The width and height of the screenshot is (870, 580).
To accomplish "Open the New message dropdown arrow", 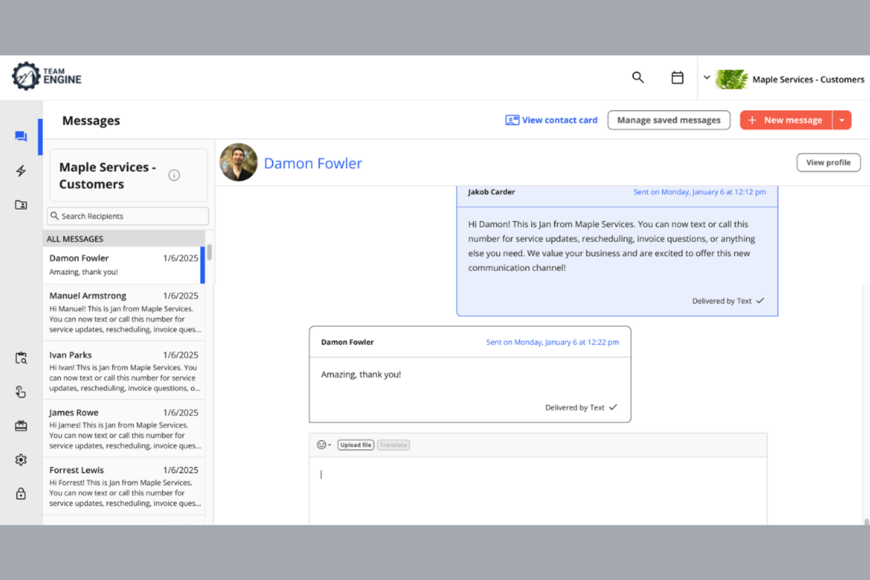I will pyautogui.click(x=842, y=120).
